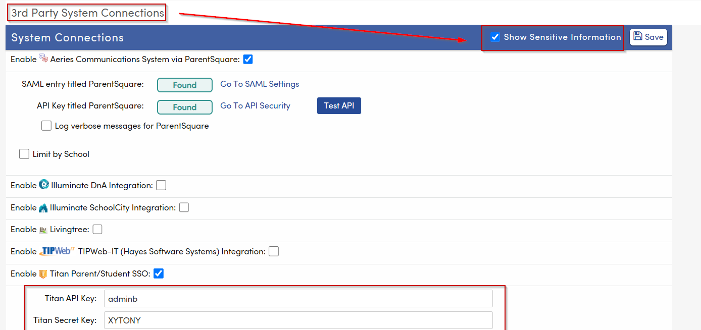Uncheck Titan Parent/Student SSO checkbox

point(159,273)
